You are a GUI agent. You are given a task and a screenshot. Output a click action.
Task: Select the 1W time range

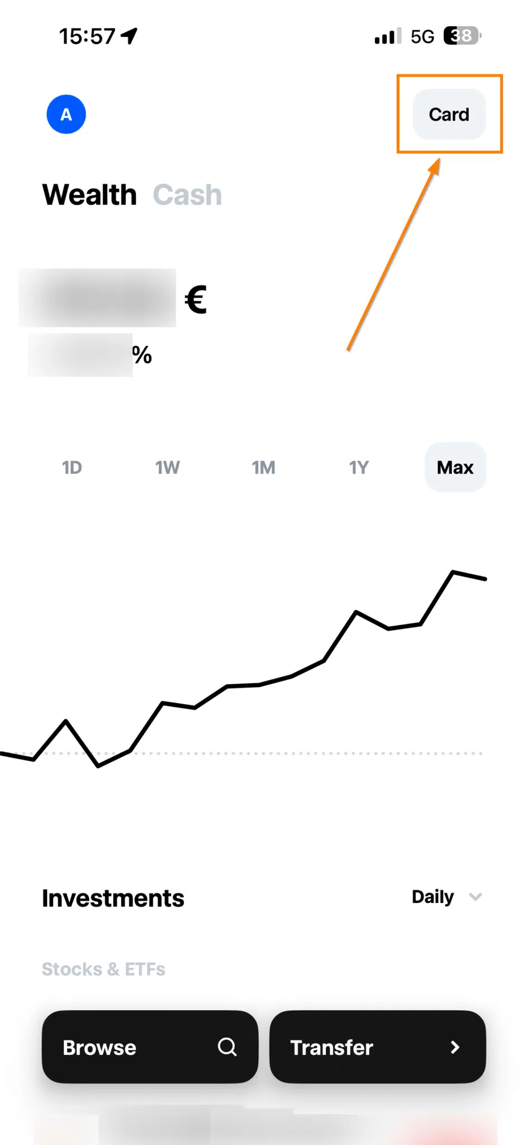pos(168,467)
